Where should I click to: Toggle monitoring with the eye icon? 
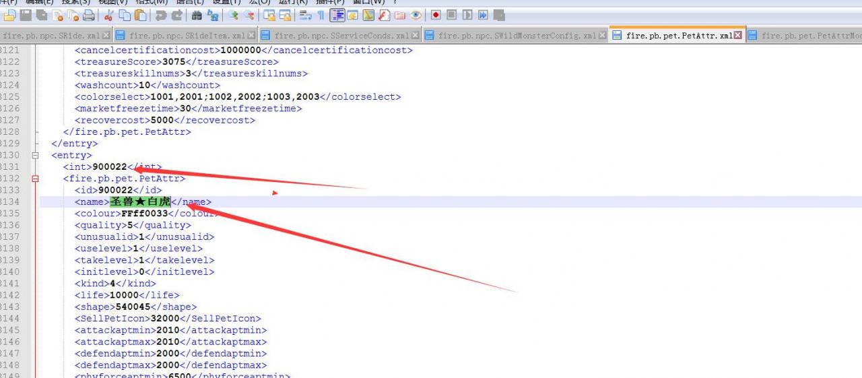(x=416, y=15)
